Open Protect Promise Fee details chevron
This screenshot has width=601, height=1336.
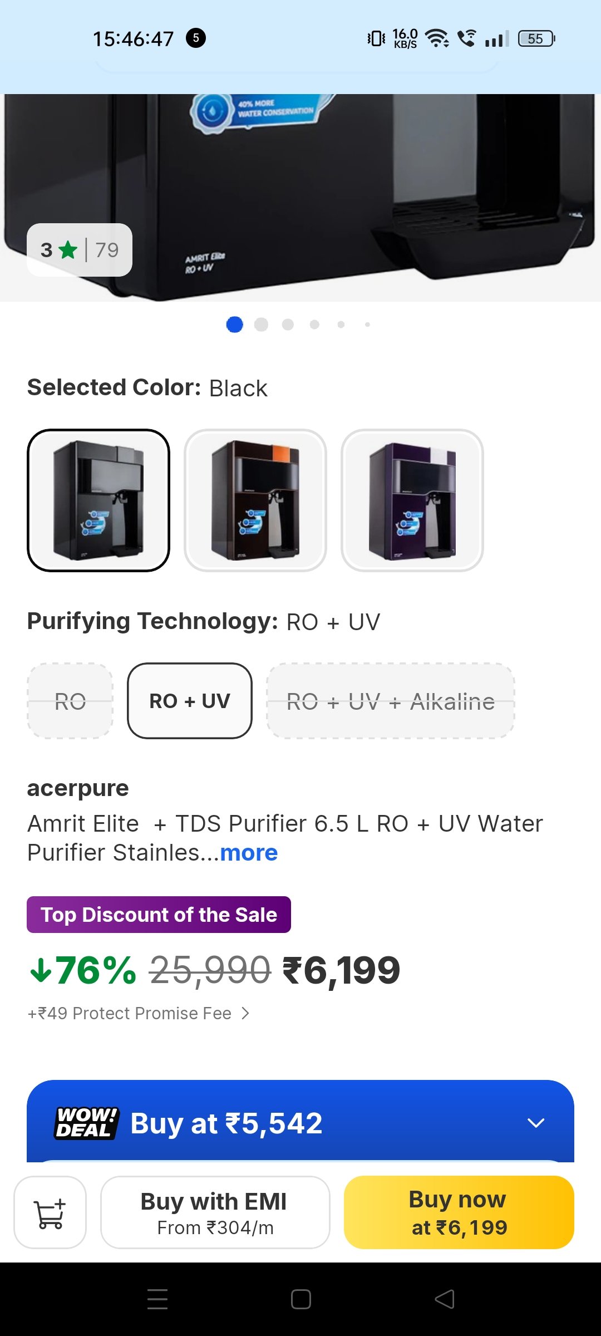point(245,1013)
